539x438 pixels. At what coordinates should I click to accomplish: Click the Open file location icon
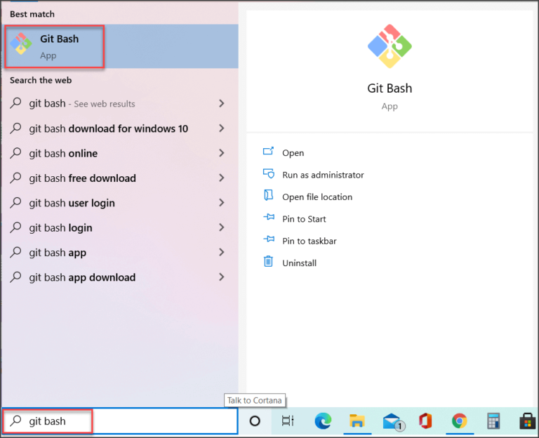tap(268, 195)
